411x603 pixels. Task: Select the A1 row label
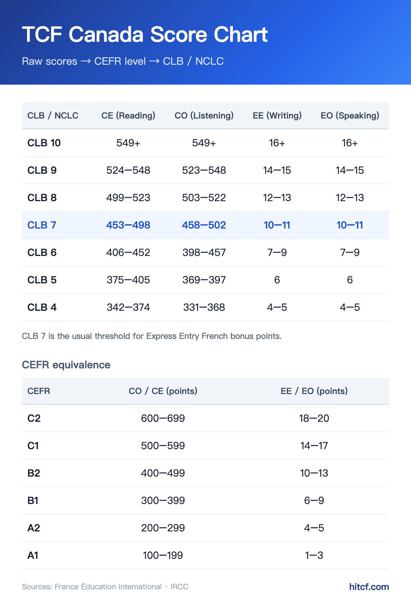tap(33, 555)
